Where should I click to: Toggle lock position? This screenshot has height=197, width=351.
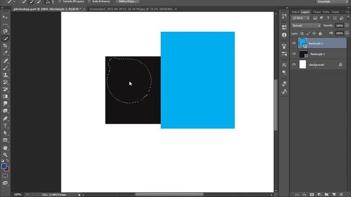tap(314, 33)
